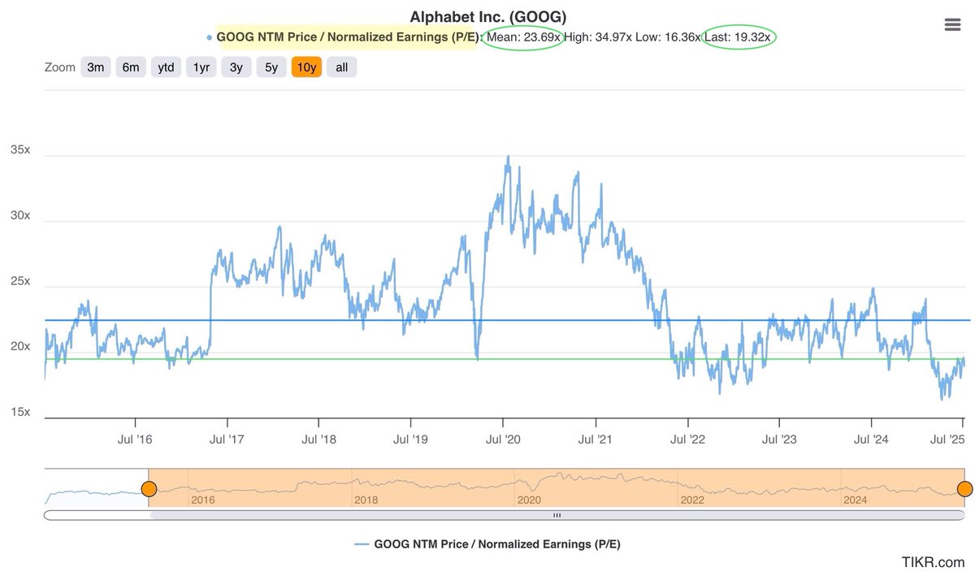Open the hamburger chart menu icon
The image size is (975, 580).
(x=953, y=24)
